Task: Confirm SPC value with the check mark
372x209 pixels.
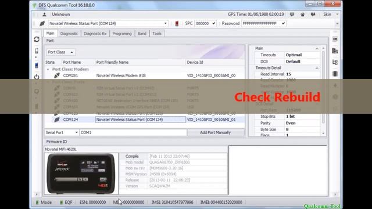Action: point(214,23)
